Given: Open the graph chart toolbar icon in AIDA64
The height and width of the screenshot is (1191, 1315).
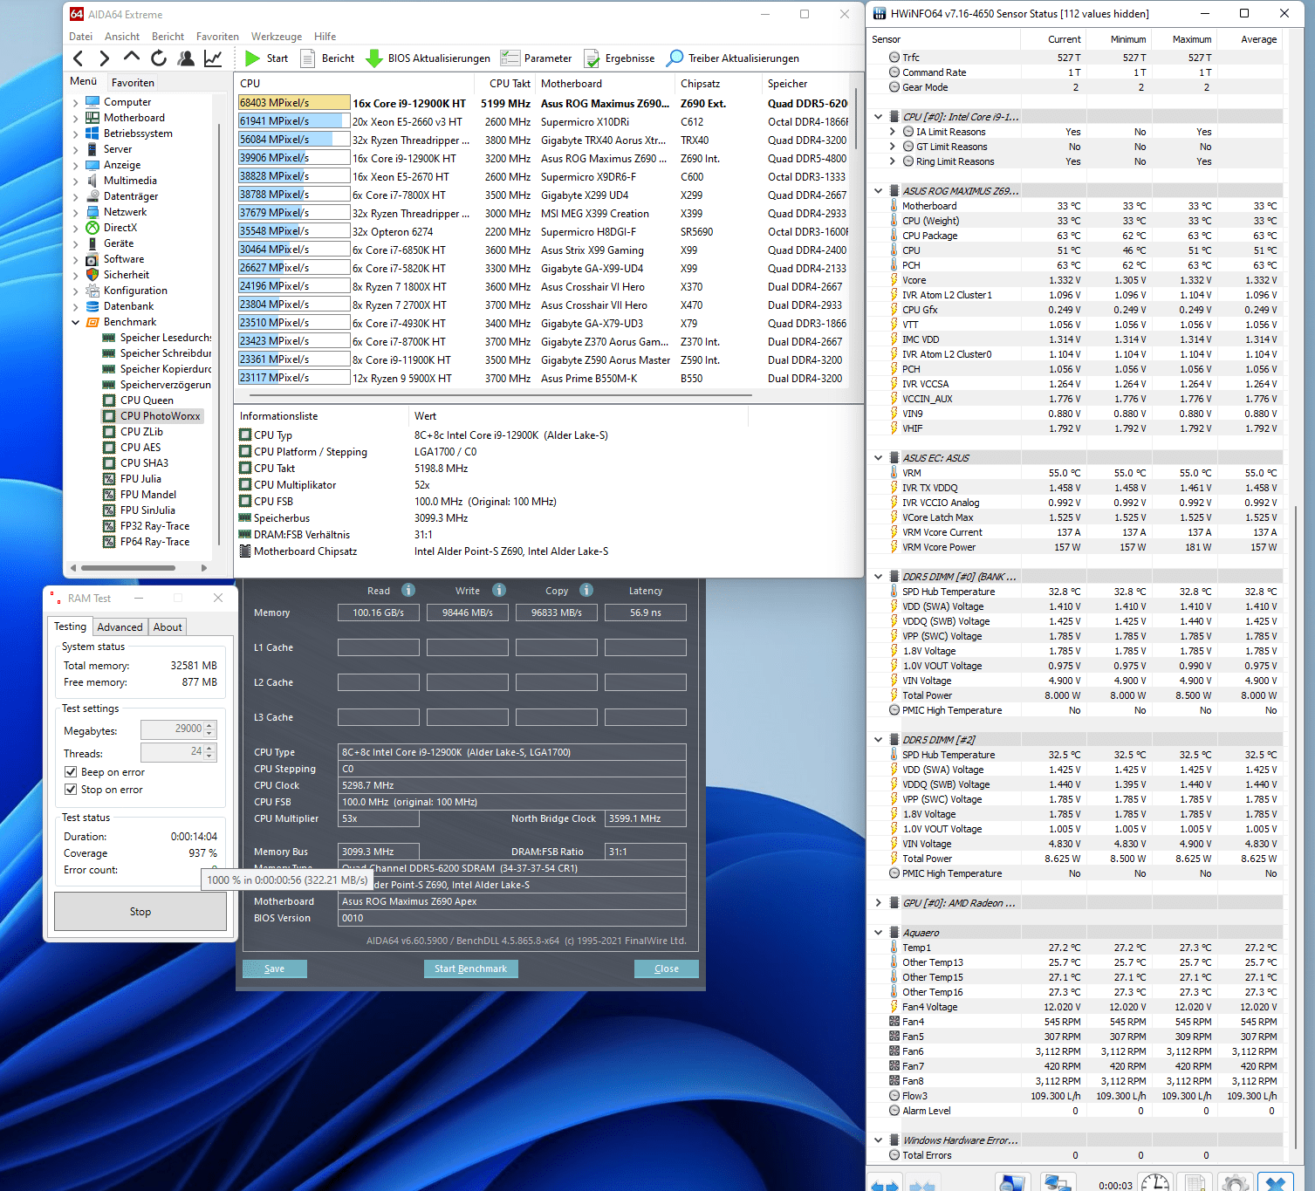Looking at the screenshot, I should (213, 58).
